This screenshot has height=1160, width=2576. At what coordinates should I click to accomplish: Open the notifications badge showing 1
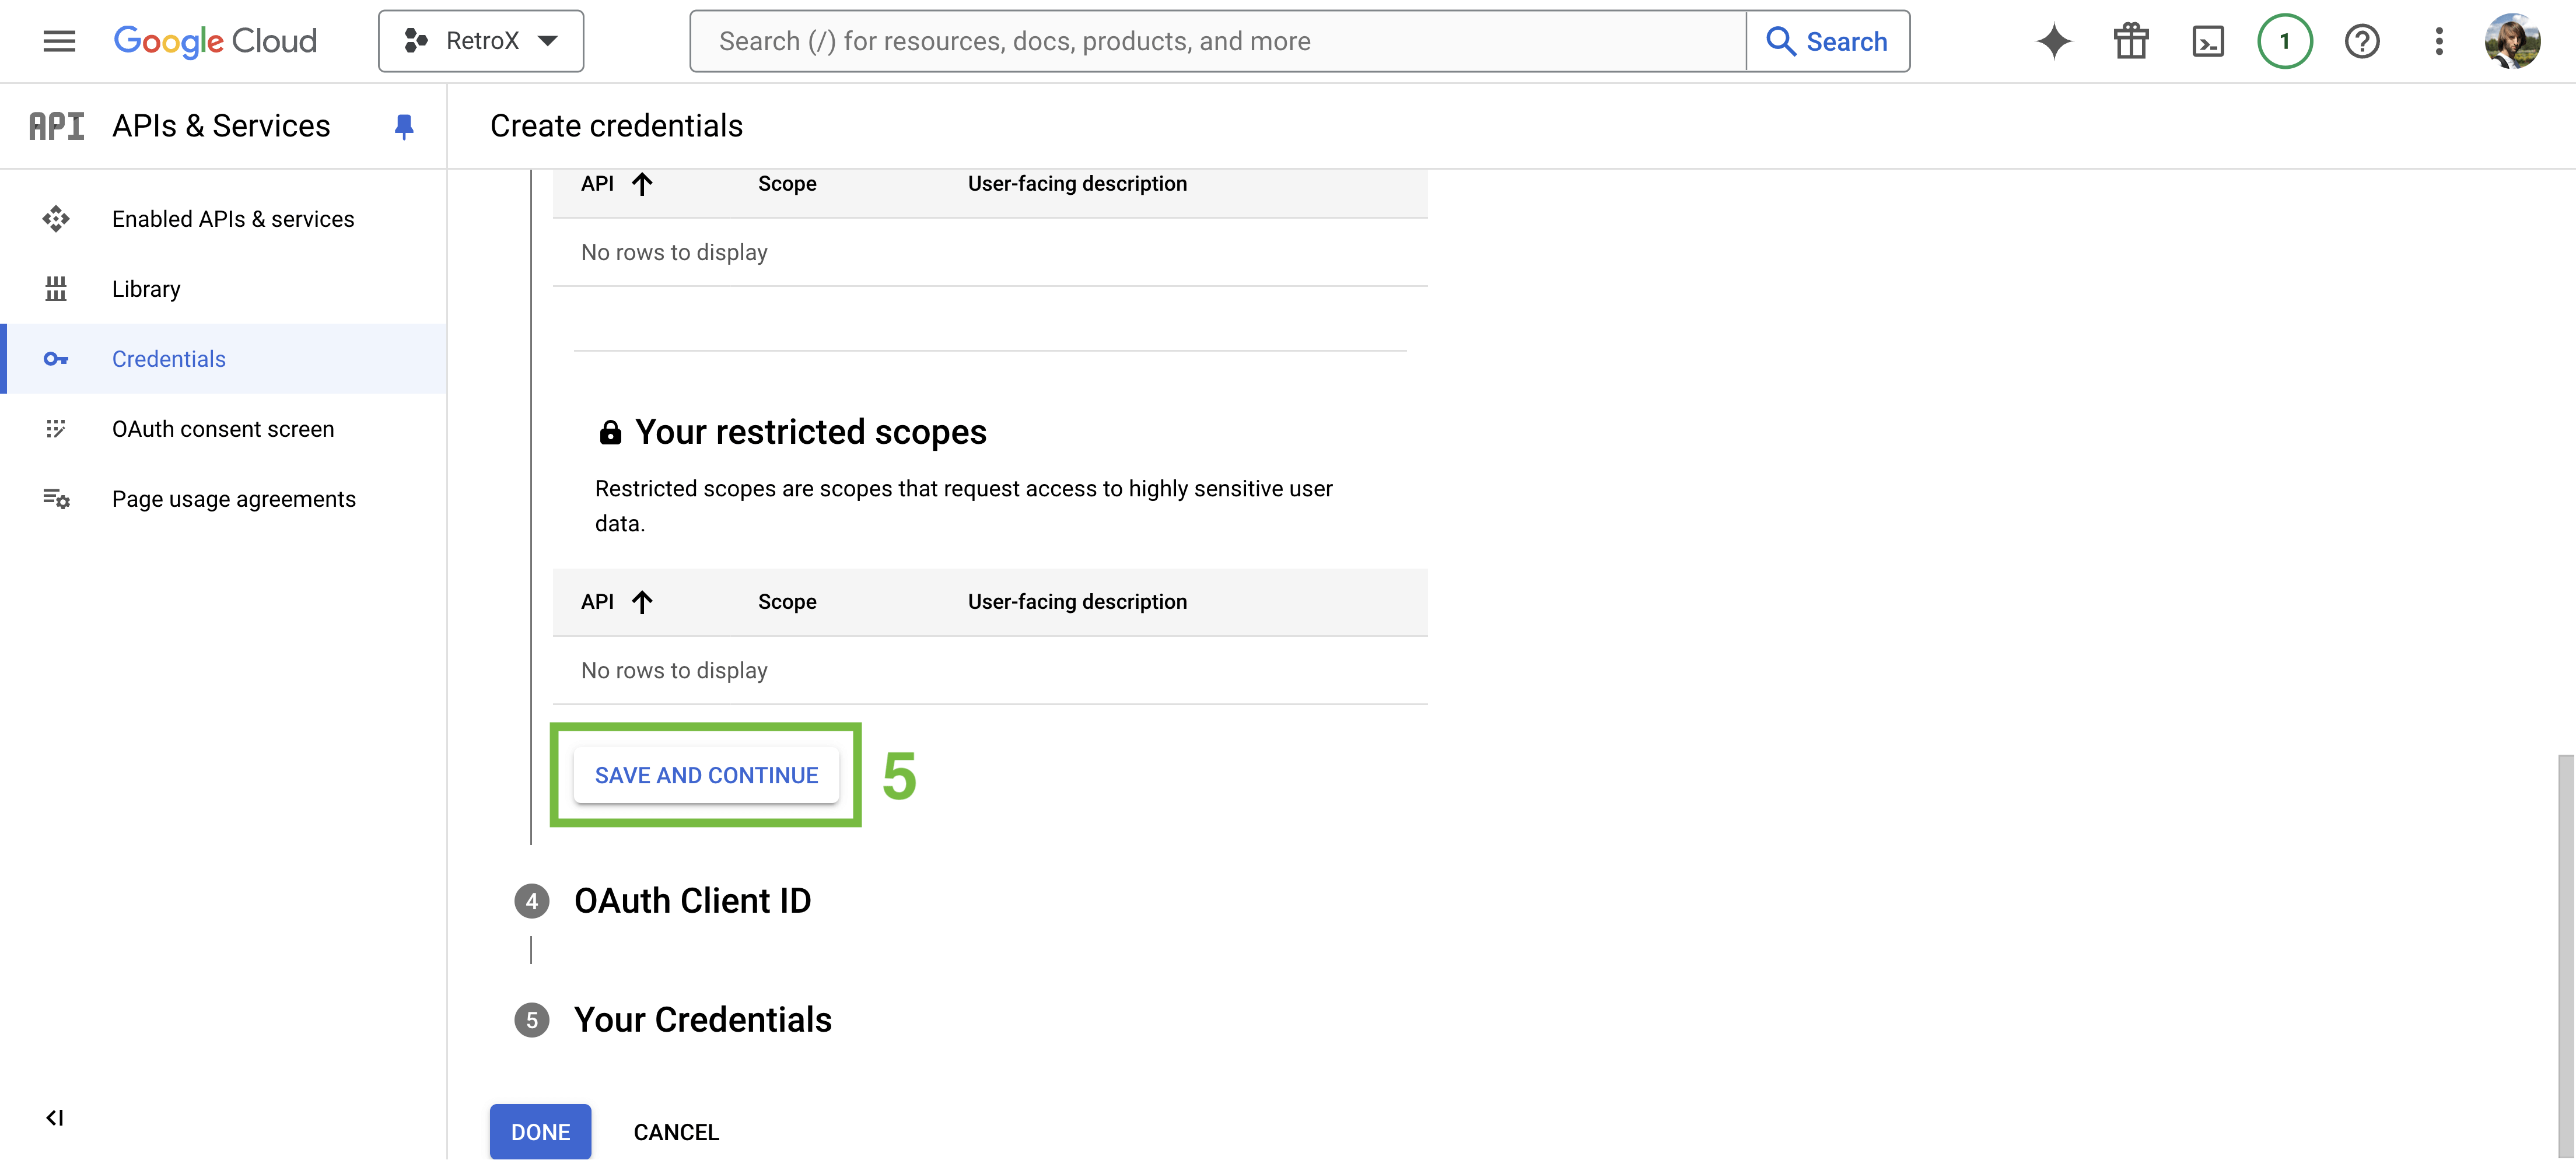[x=2285, y=41]
